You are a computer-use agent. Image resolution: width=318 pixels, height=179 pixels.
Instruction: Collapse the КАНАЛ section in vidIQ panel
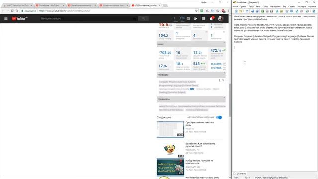coord(224,43)
